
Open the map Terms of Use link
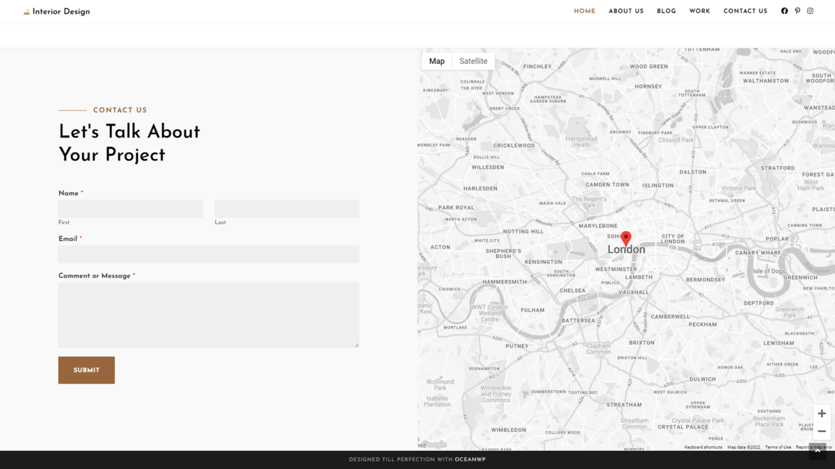778,447
